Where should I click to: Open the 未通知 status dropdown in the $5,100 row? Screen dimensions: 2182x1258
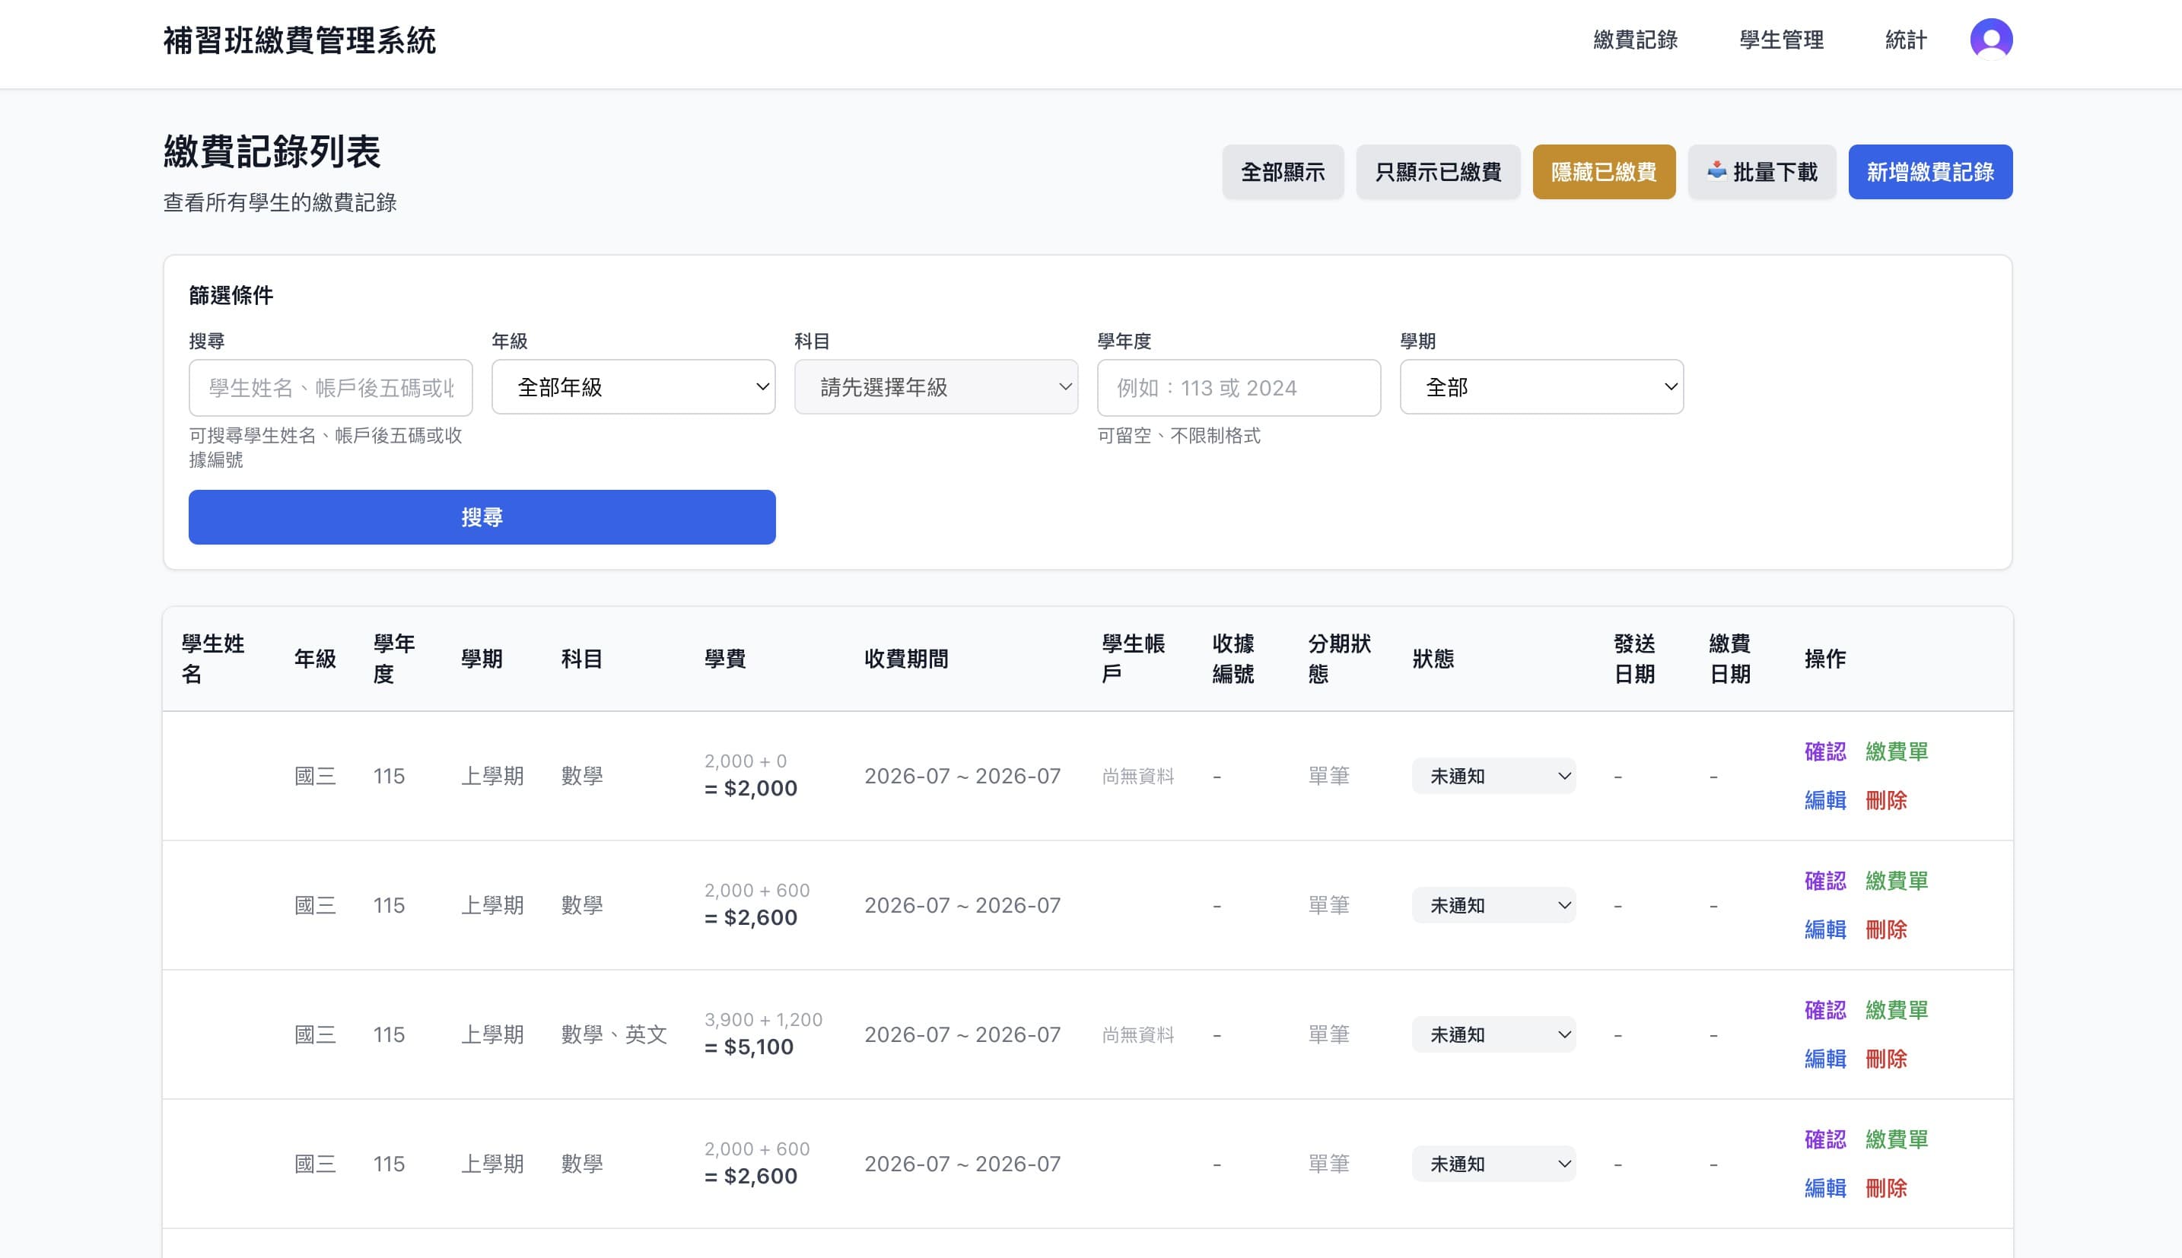click(1494, 1035)
